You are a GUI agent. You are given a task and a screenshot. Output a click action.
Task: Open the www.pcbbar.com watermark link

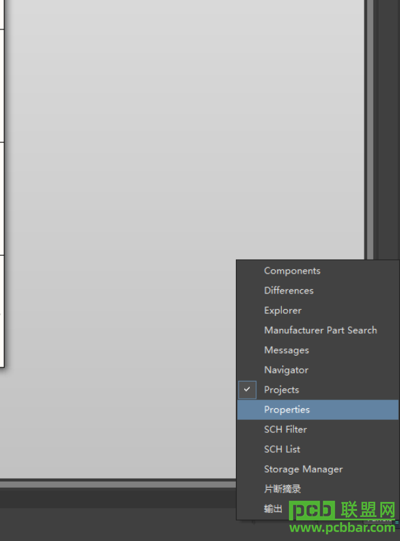(x=342, y=528)
